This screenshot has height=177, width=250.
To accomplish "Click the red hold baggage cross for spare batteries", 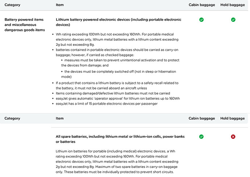I will 233,137.
